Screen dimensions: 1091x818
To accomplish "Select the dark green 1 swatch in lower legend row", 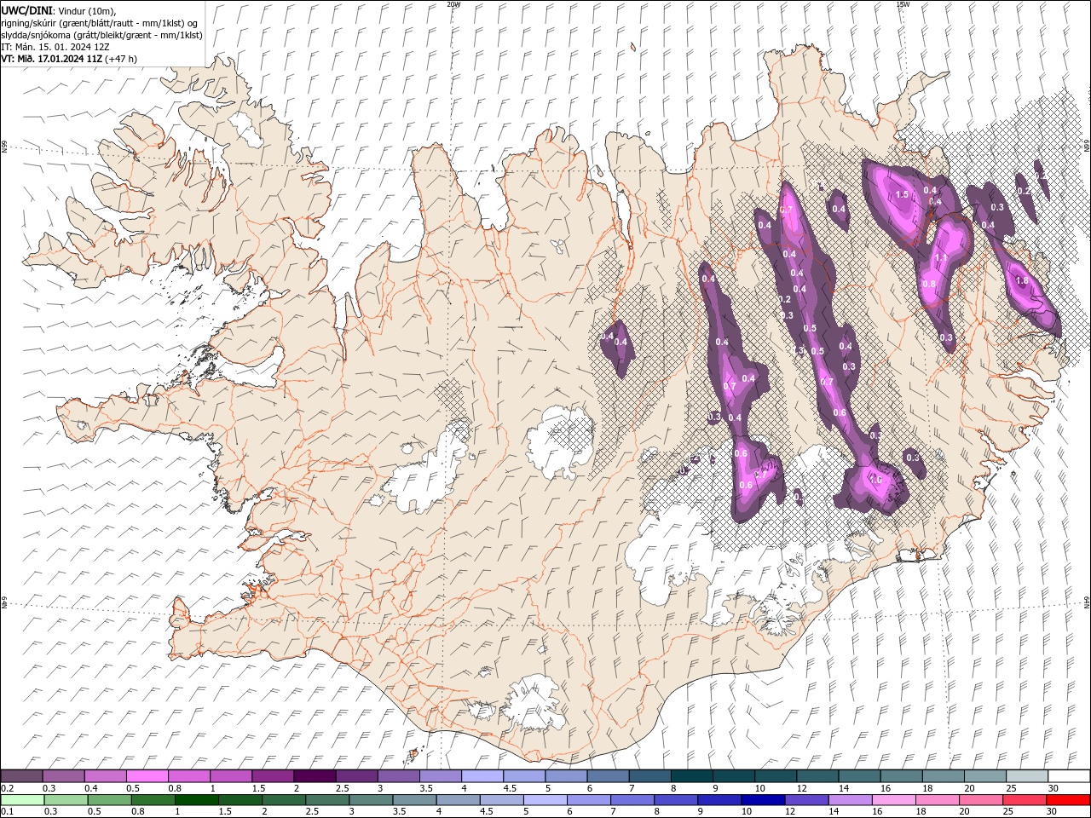I will pyautogui.click(x=197, y=800).
